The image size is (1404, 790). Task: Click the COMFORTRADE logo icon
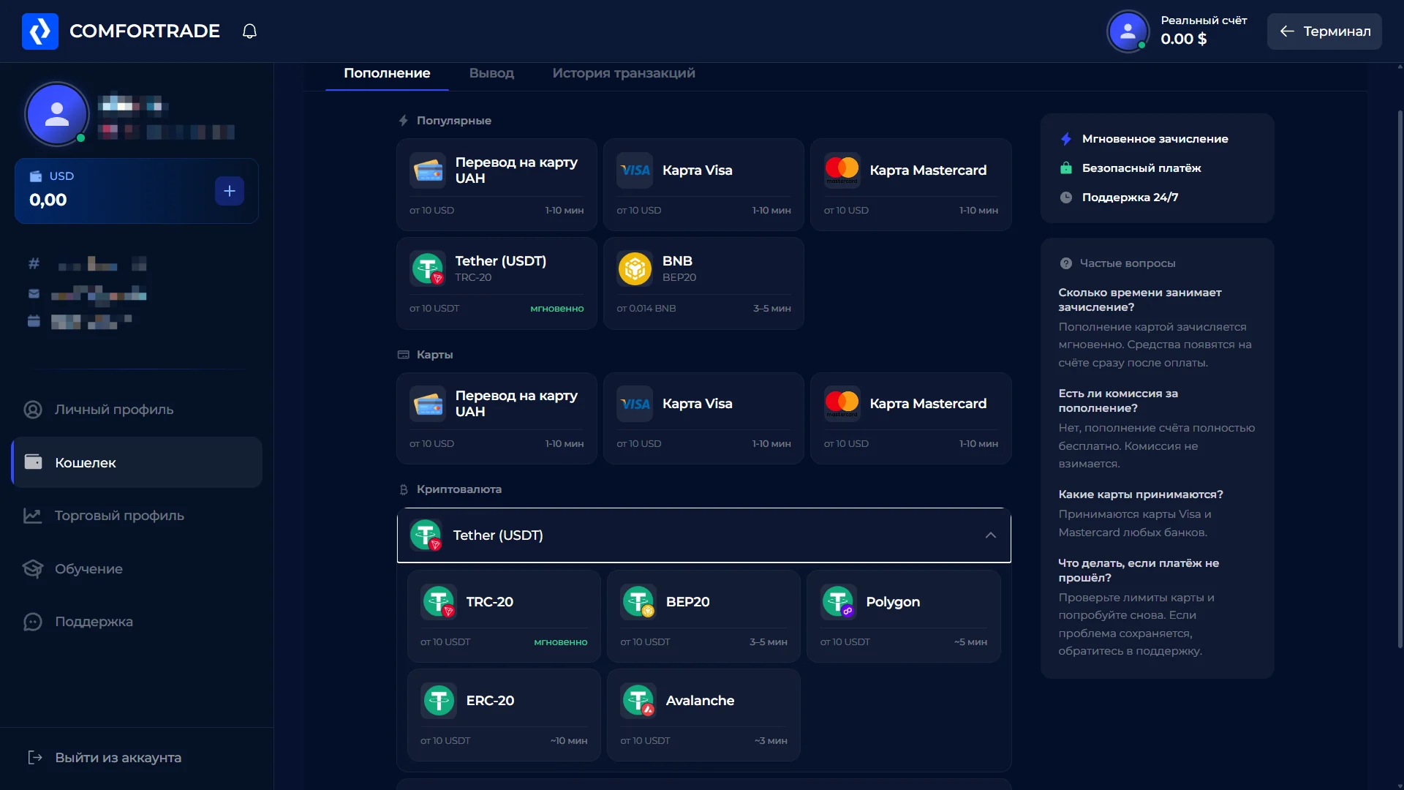tap(39, 31)
